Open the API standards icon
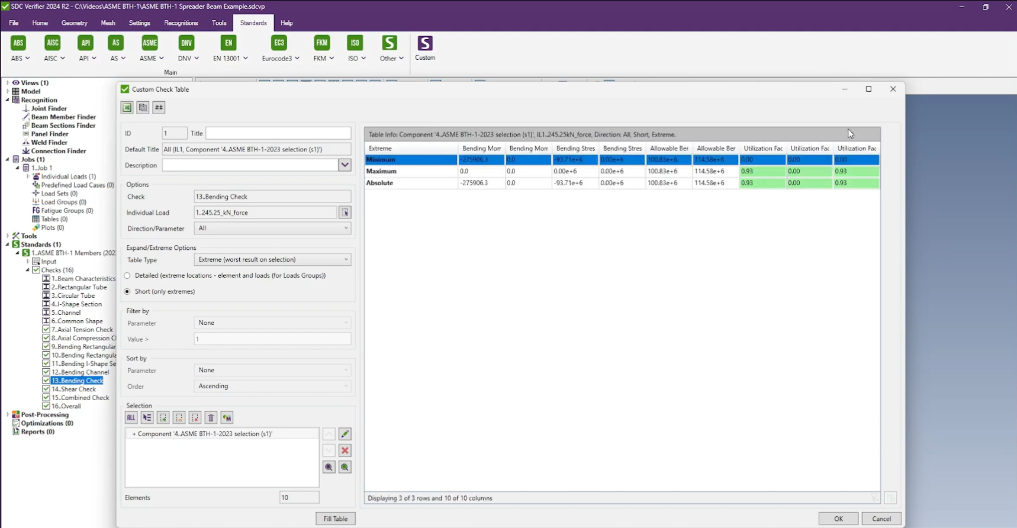This screenshot has height=528, width=1017. (86, 43)
